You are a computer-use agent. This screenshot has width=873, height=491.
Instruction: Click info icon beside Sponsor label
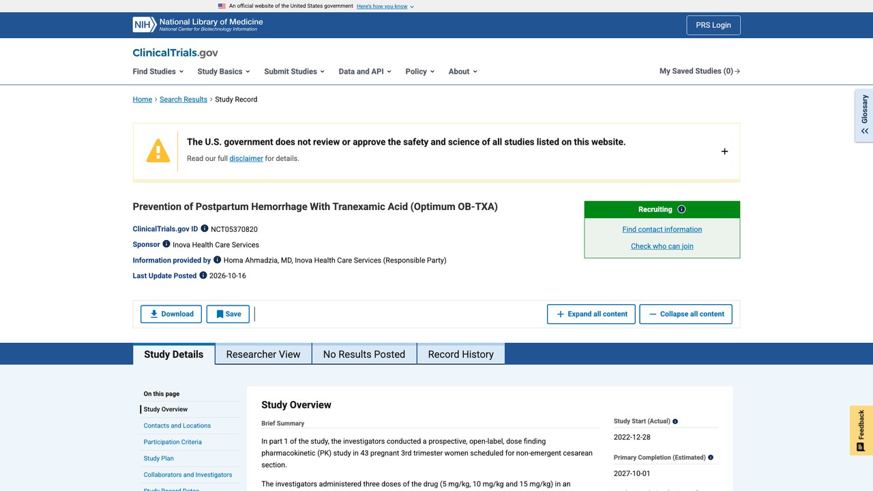point(166,243)
